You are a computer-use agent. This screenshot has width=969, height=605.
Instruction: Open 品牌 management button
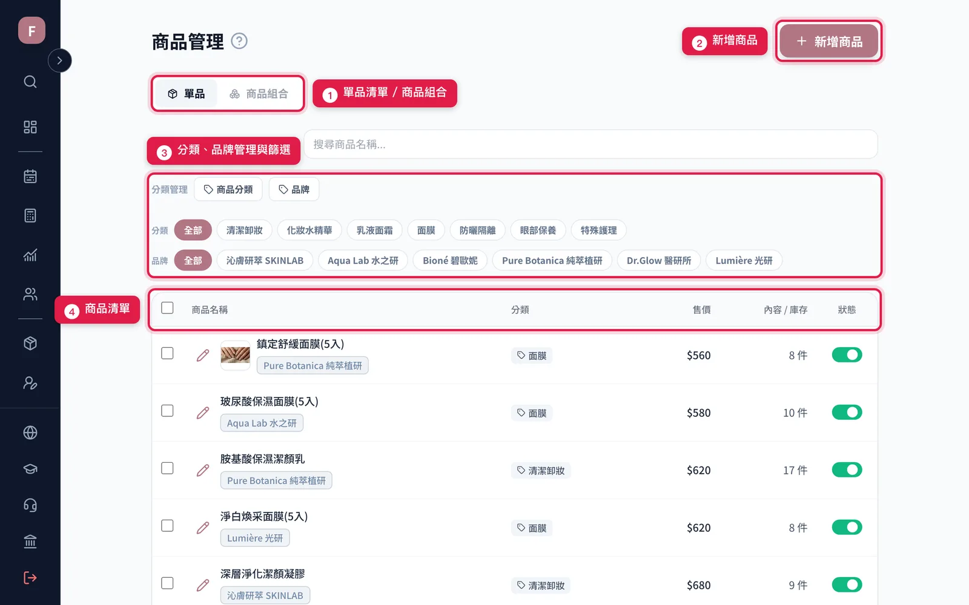coord(294,189)
